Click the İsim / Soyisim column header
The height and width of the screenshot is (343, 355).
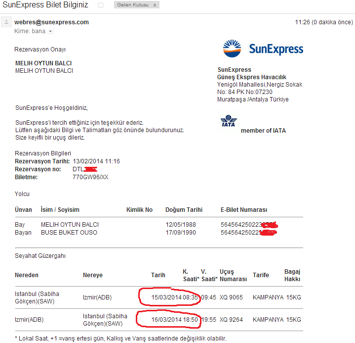(x=60, y=209)
